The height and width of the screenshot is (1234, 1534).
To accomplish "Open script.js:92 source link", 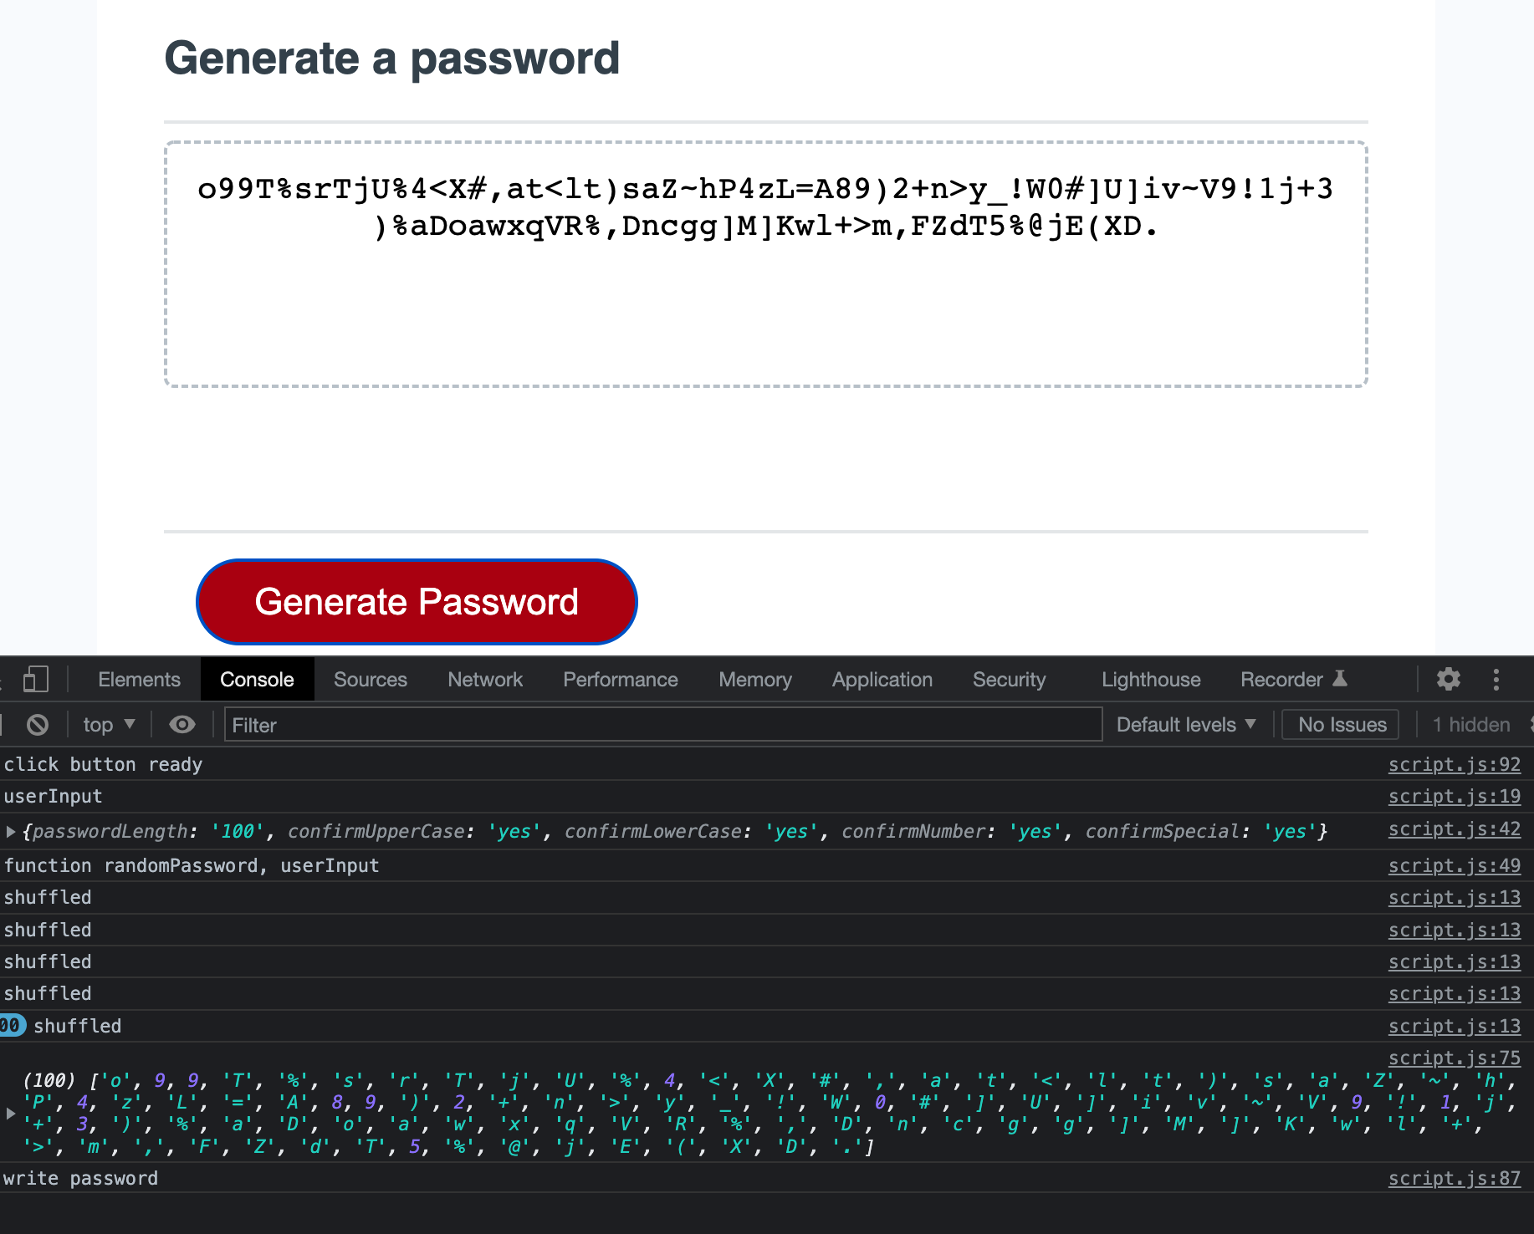I will coord(1454,763).
